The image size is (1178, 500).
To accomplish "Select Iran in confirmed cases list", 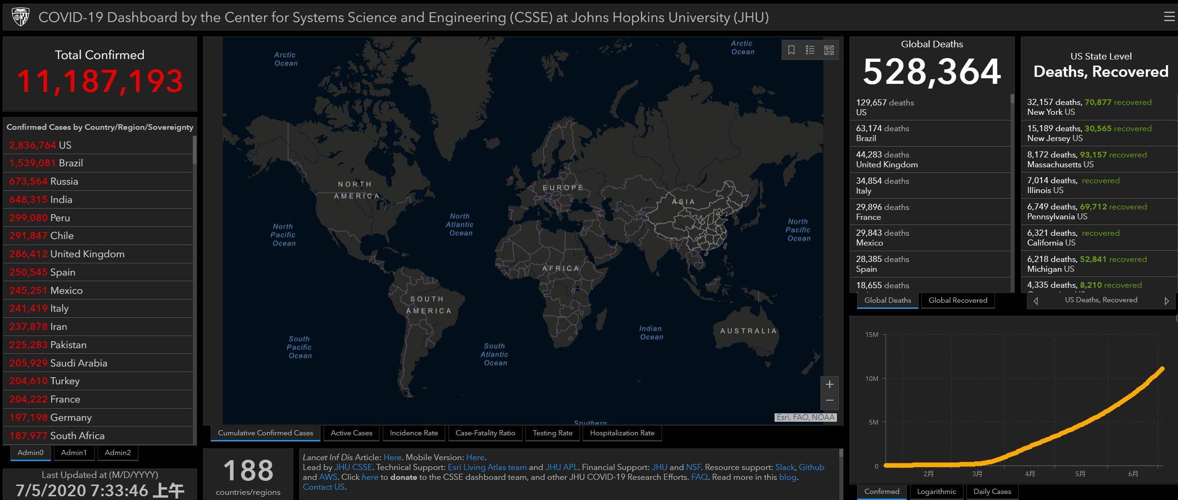I will point(98,327).
